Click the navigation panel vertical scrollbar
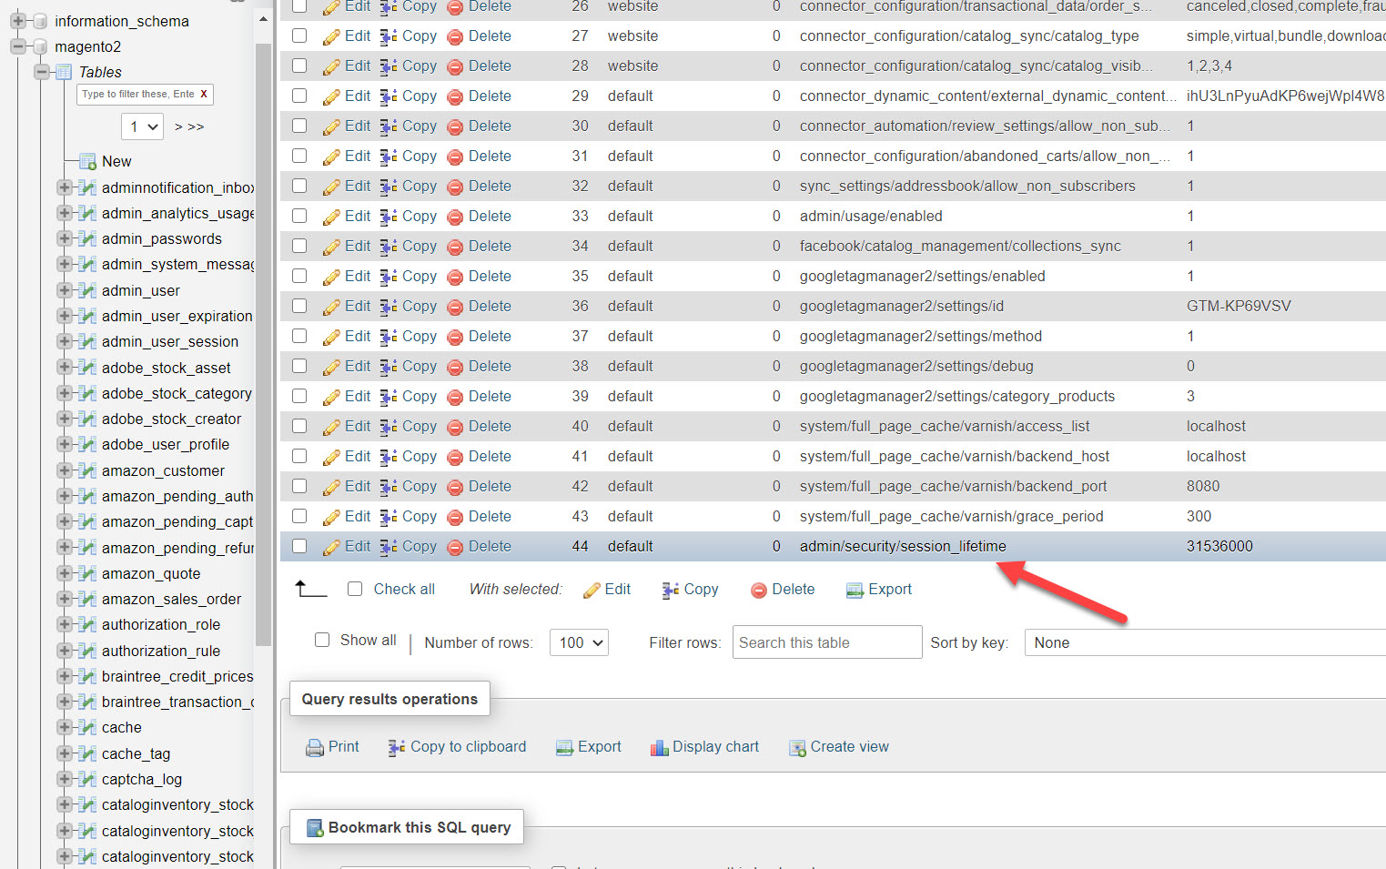 pyautogui.click(x=264, y=346)
